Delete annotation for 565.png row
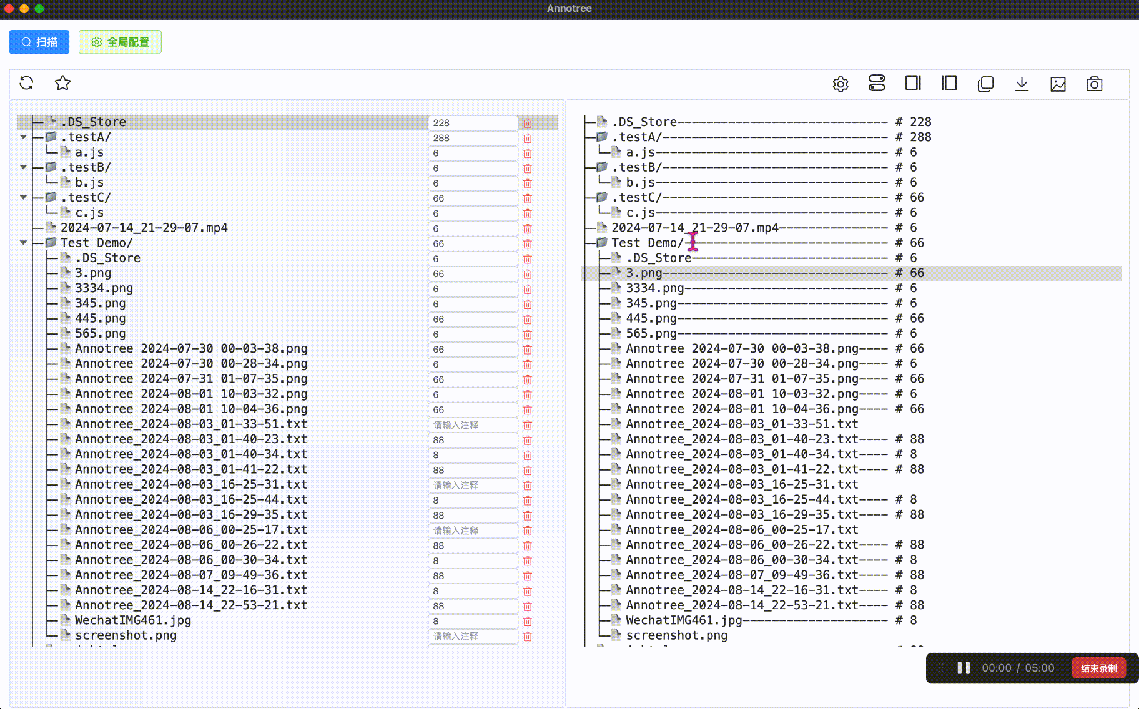Image resolution: width=1139 pixels, height=709 pixels. 528,335
